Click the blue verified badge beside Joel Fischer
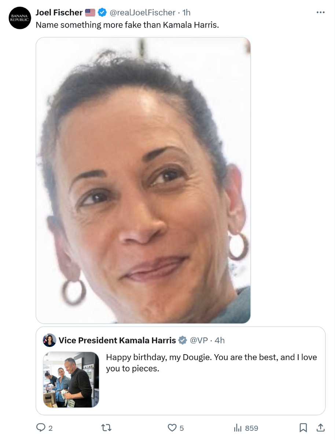 [x=102, y=12]
